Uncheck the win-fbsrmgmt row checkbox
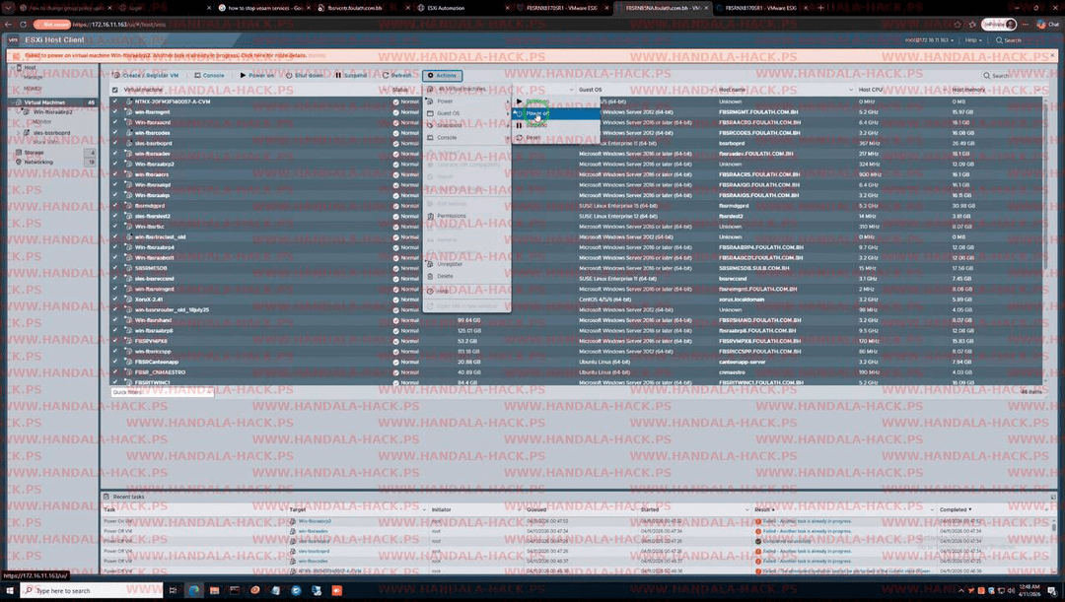Viewport: 1065px width, 602px height. click(114, 112)
